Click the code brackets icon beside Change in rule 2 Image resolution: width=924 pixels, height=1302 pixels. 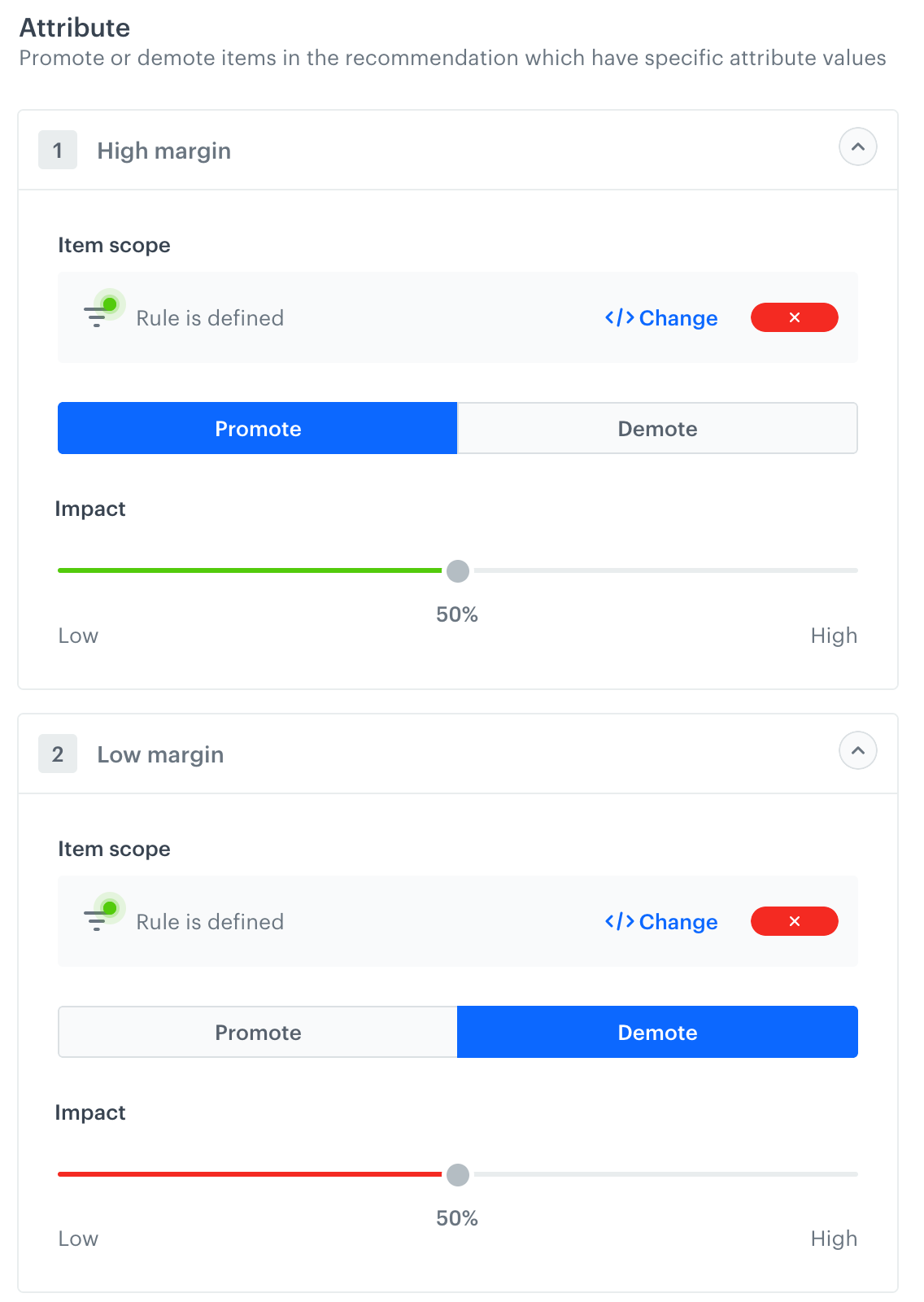[x=618, y=921]
